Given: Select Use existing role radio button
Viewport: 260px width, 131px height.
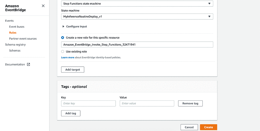Looking at the screenshot, I should [x=63, y=51].
